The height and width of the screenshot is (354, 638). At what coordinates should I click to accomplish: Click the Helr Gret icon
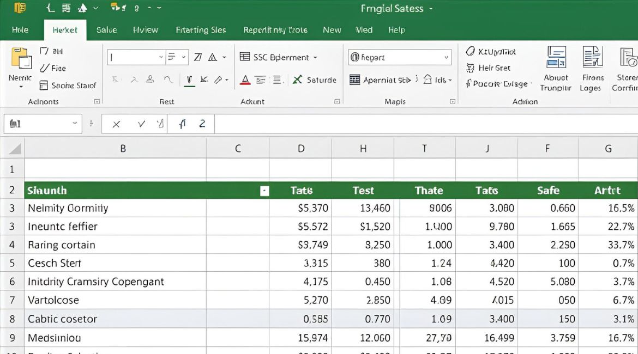(471, 68)
